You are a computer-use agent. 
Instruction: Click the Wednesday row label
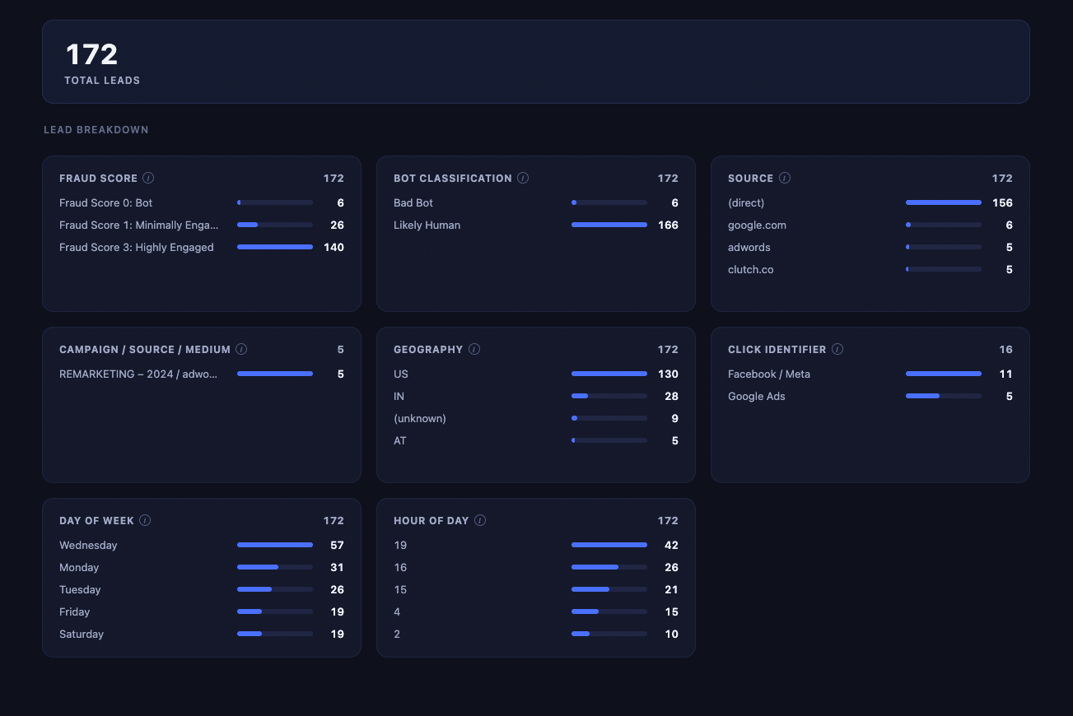88,545
